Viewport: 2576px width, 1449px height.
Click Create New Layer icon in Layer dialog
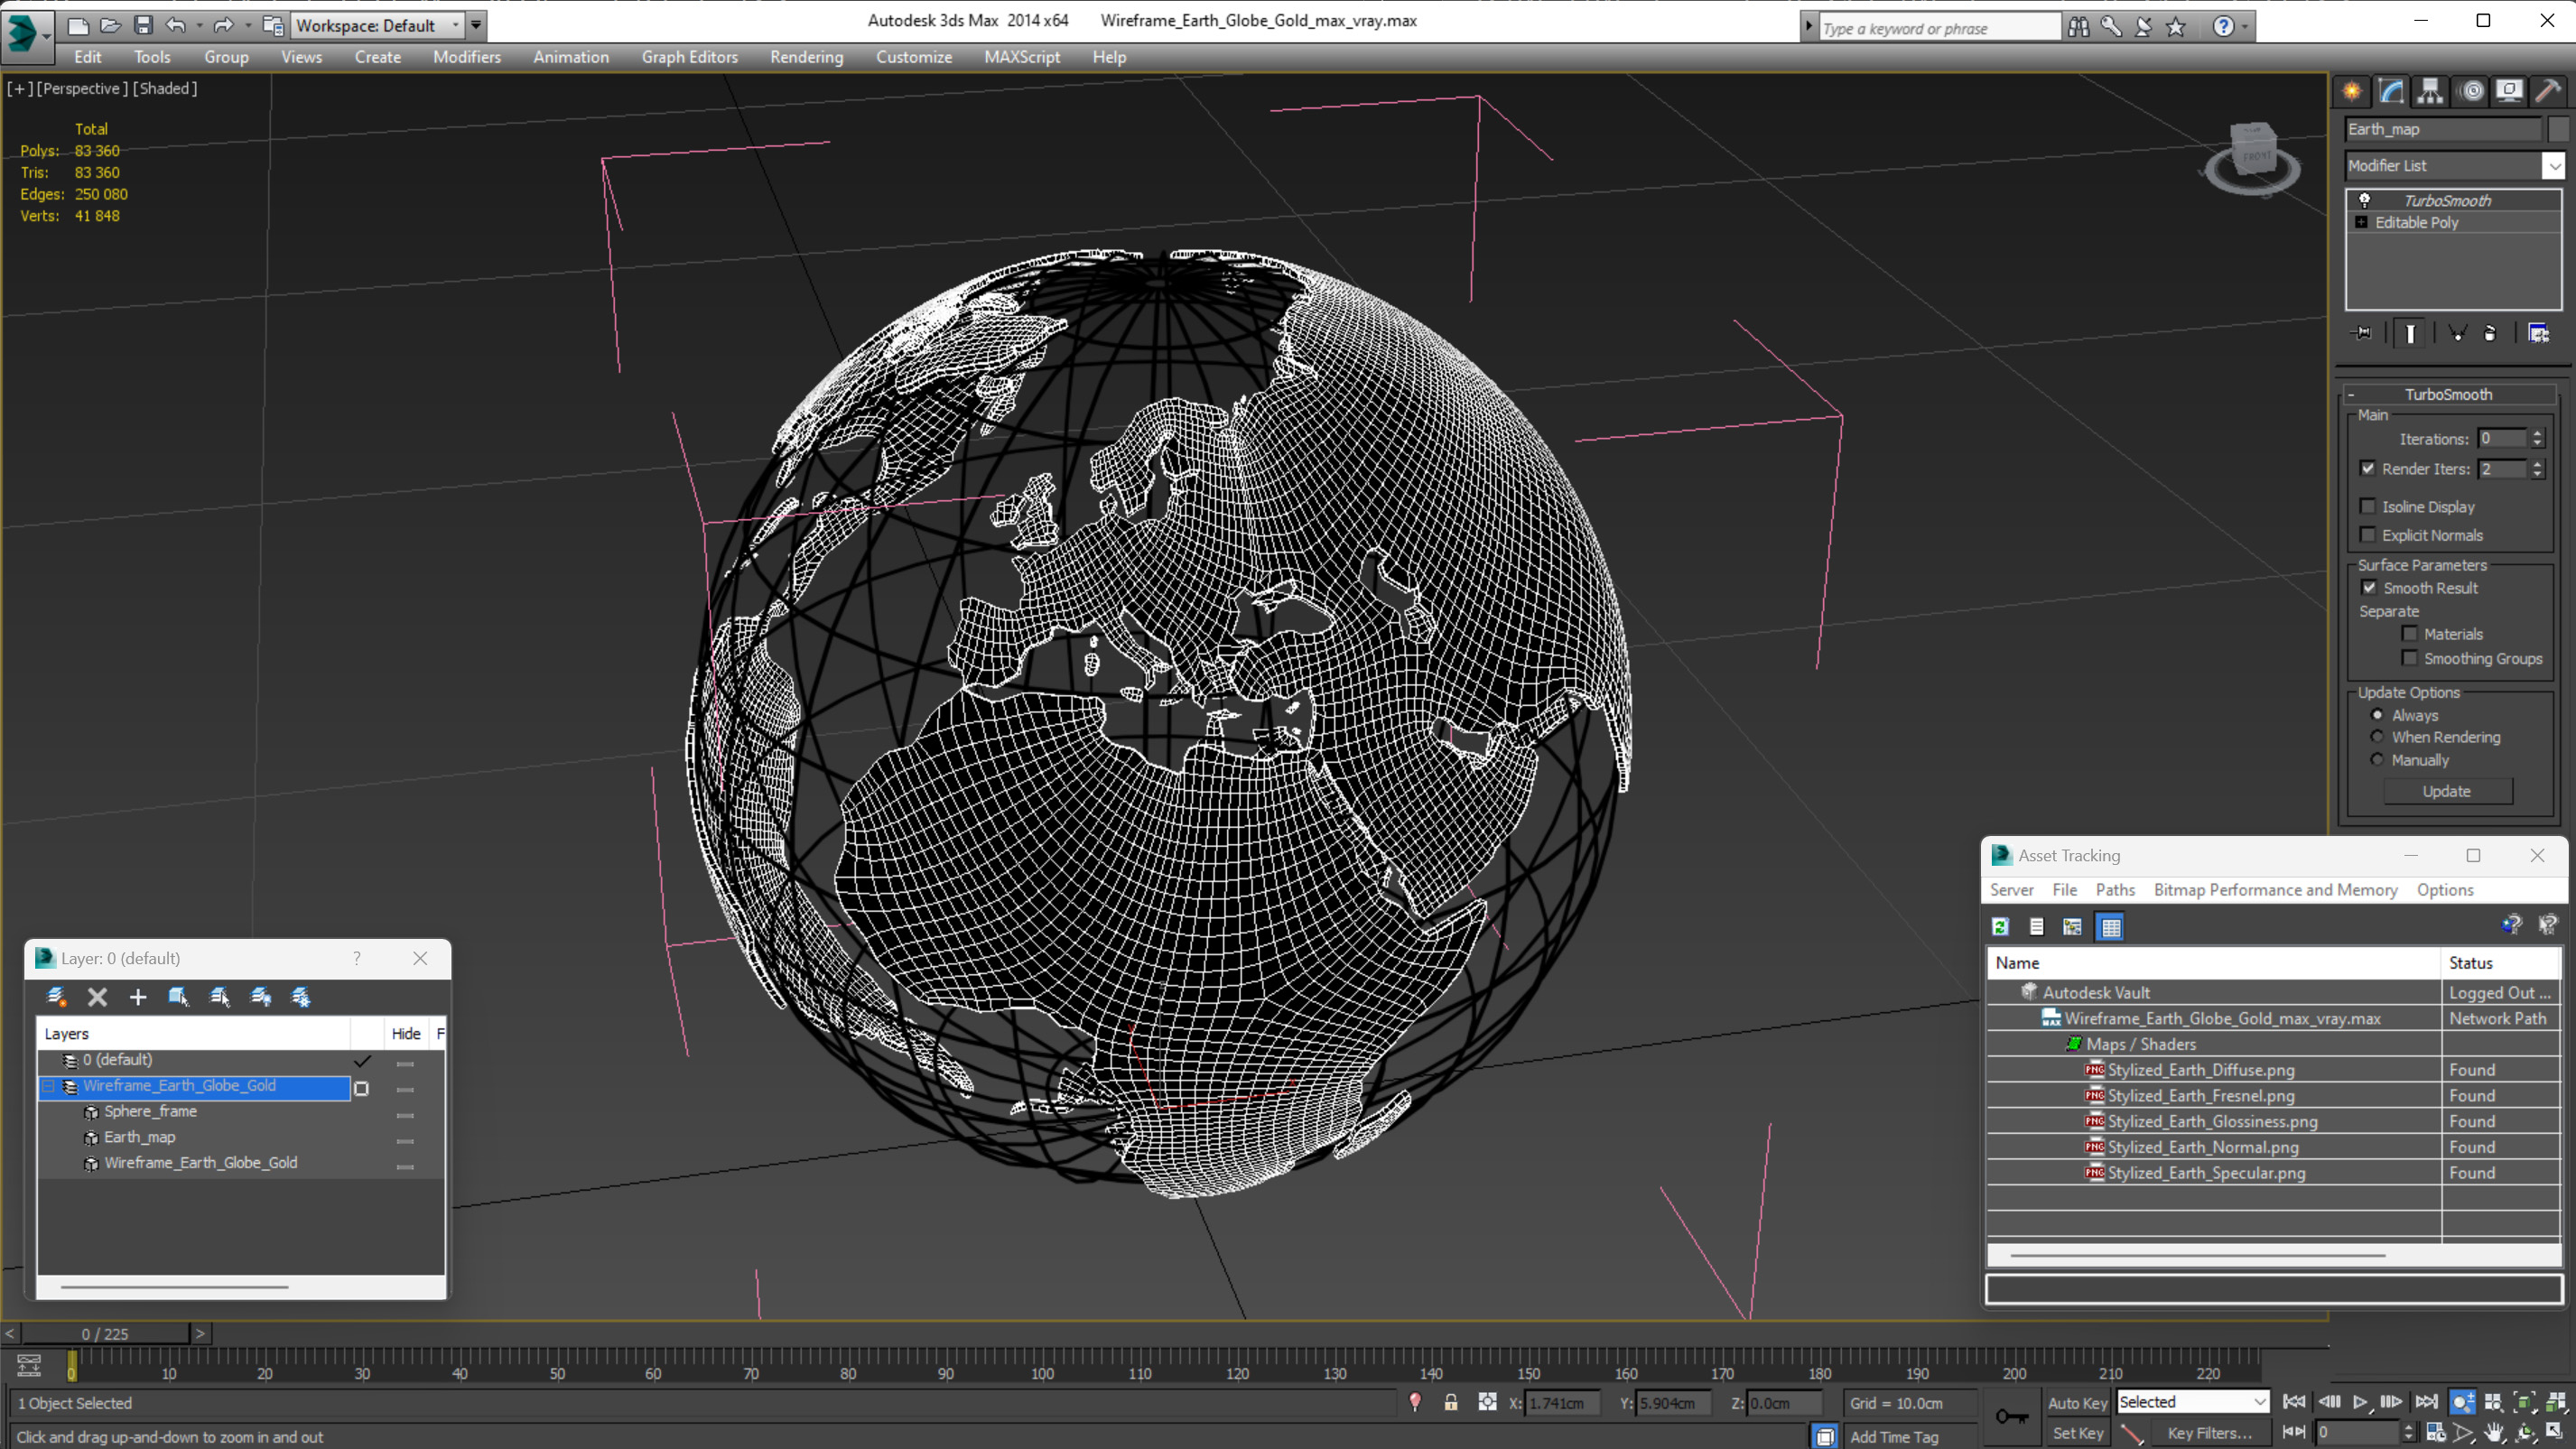coord(57,996)
